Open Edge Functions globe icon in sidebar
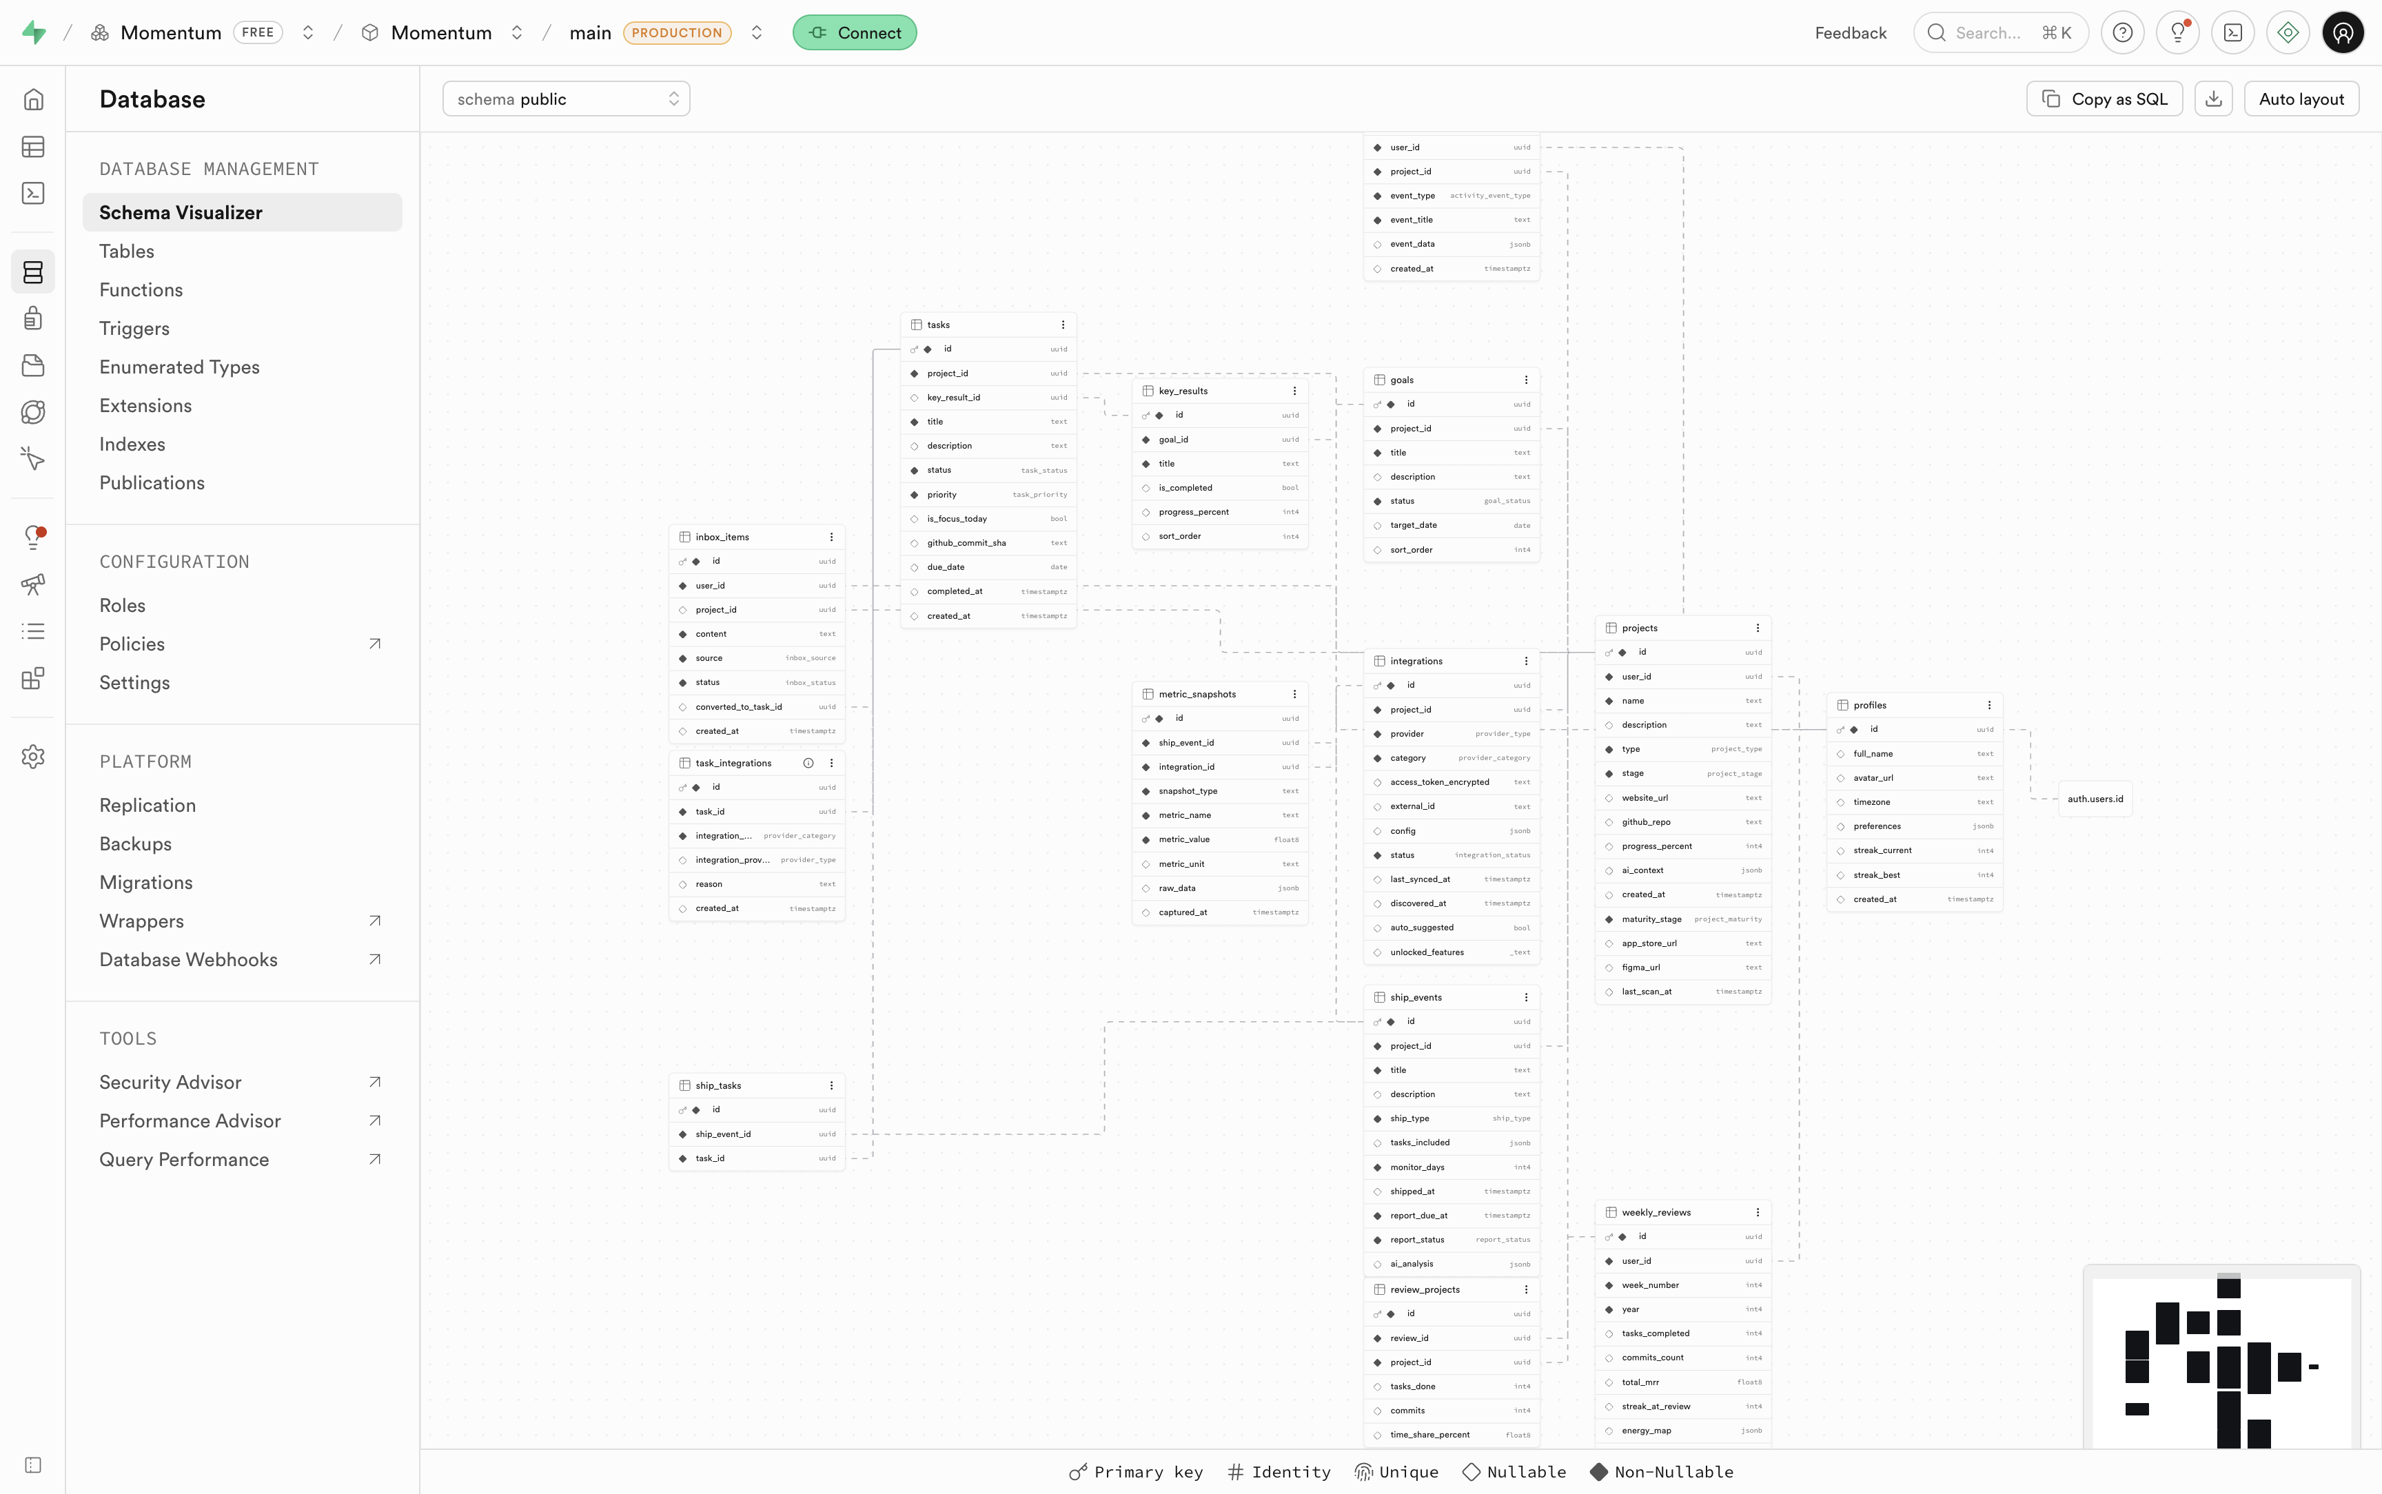 click(x=34, y=412)
